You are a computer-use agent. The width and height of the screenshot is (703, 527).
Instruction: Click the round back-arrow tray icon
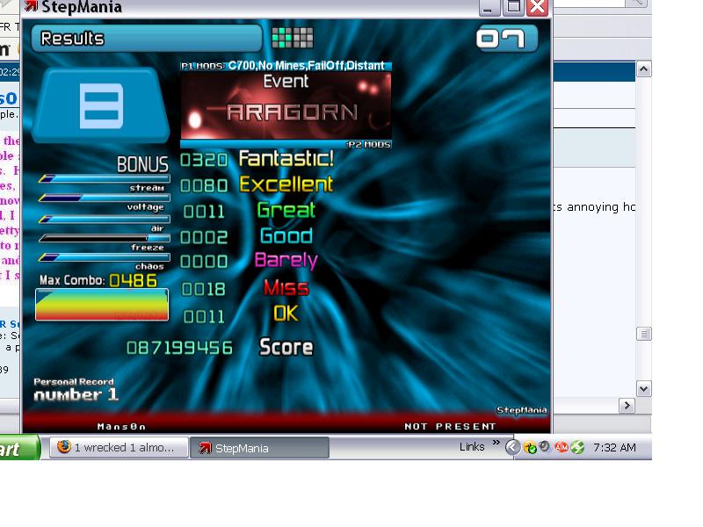pos(512,447)
